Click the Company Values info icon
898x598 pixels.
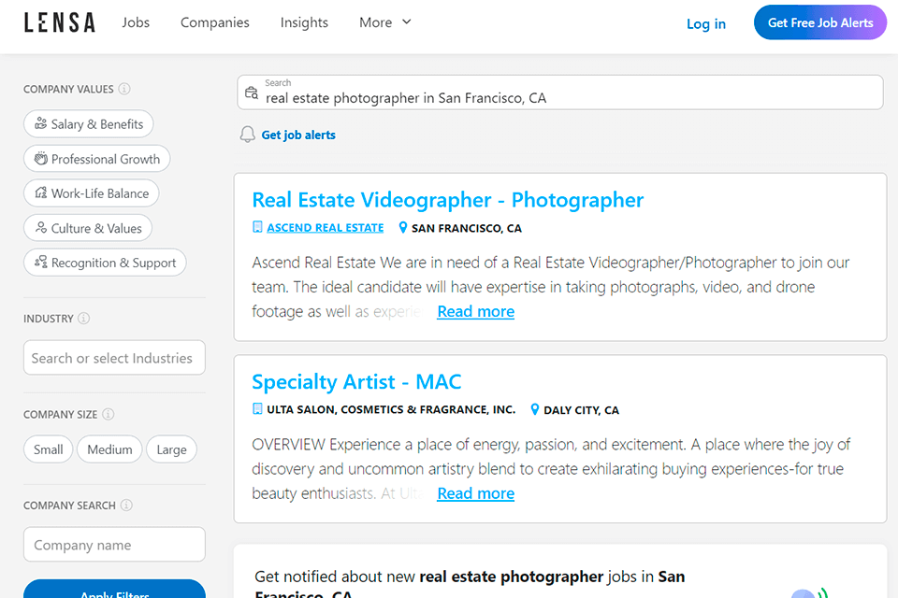(124, 89)
